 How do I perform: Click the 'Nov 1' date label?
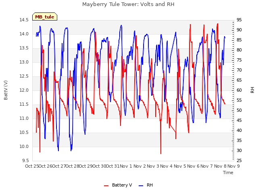[x=126, y=166]
